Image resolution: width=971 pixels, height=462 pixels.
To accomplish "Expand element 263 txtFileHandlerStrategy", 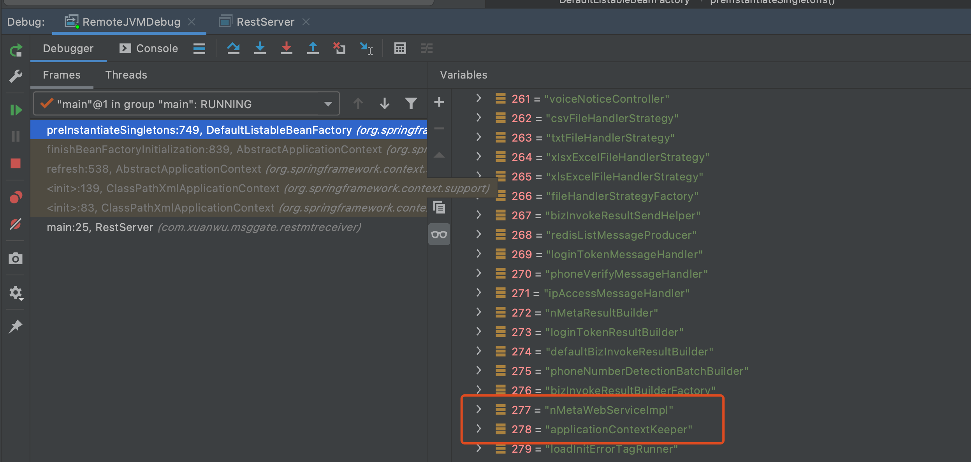I will coord(479,137).
